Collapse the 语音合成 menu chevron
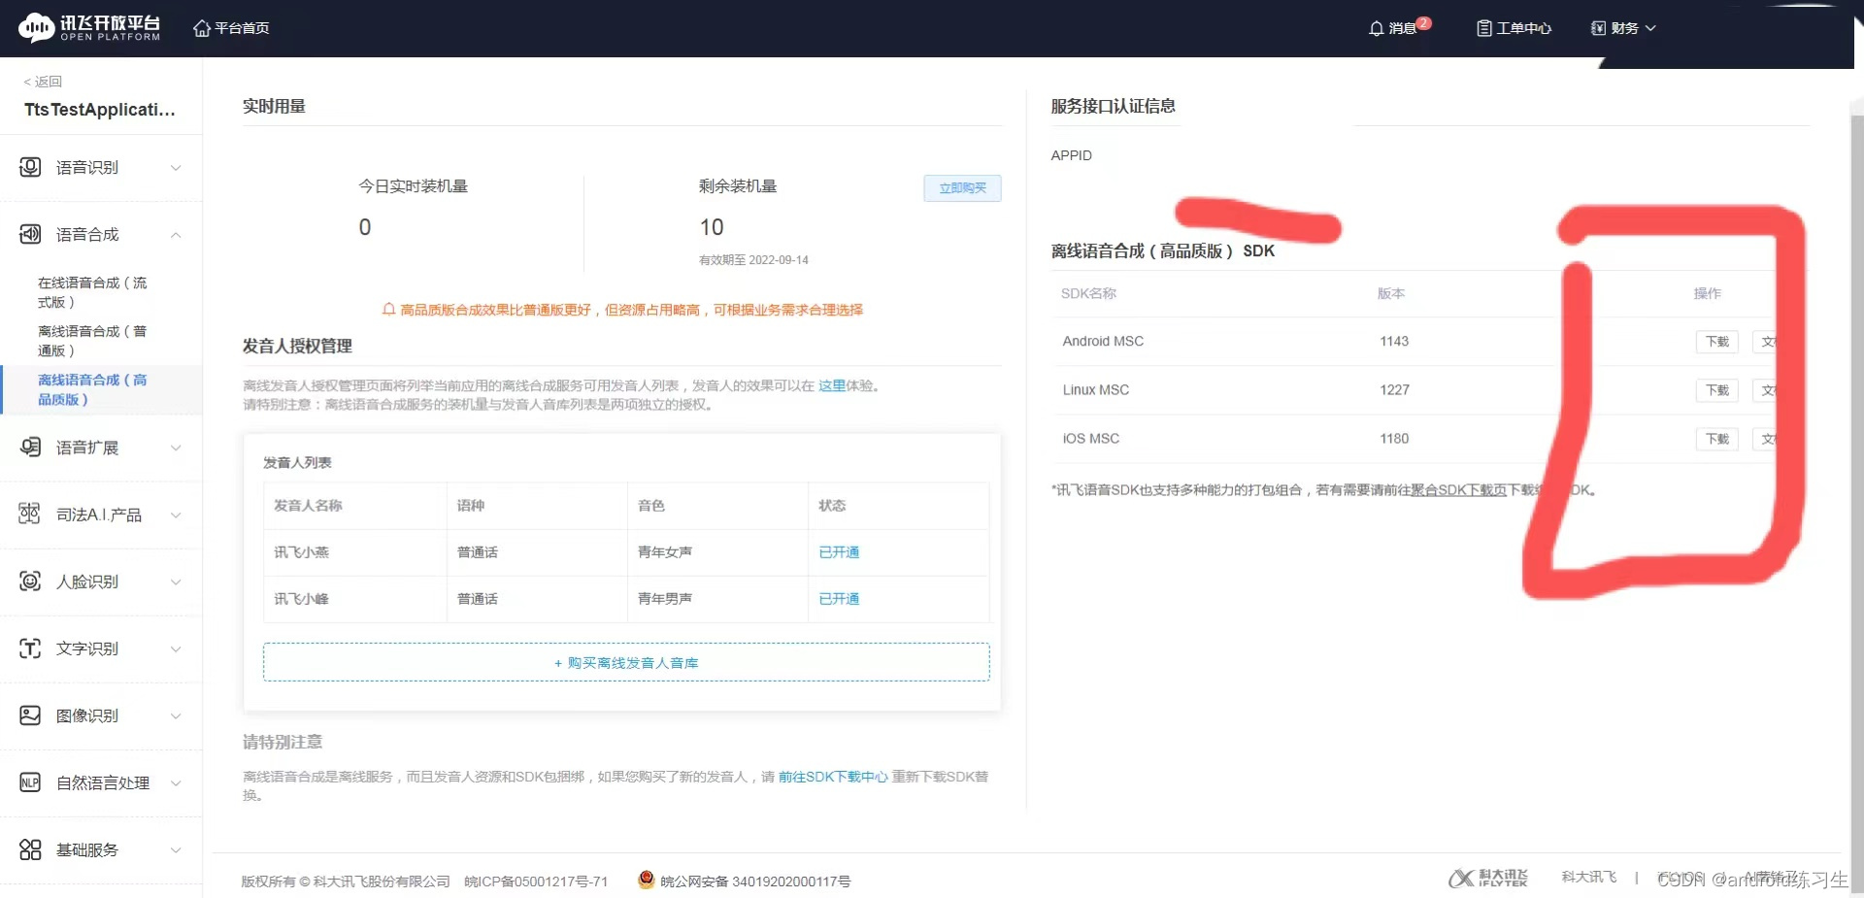The width and height of the screenshot is (1864, 898). (x=176, y=235)
